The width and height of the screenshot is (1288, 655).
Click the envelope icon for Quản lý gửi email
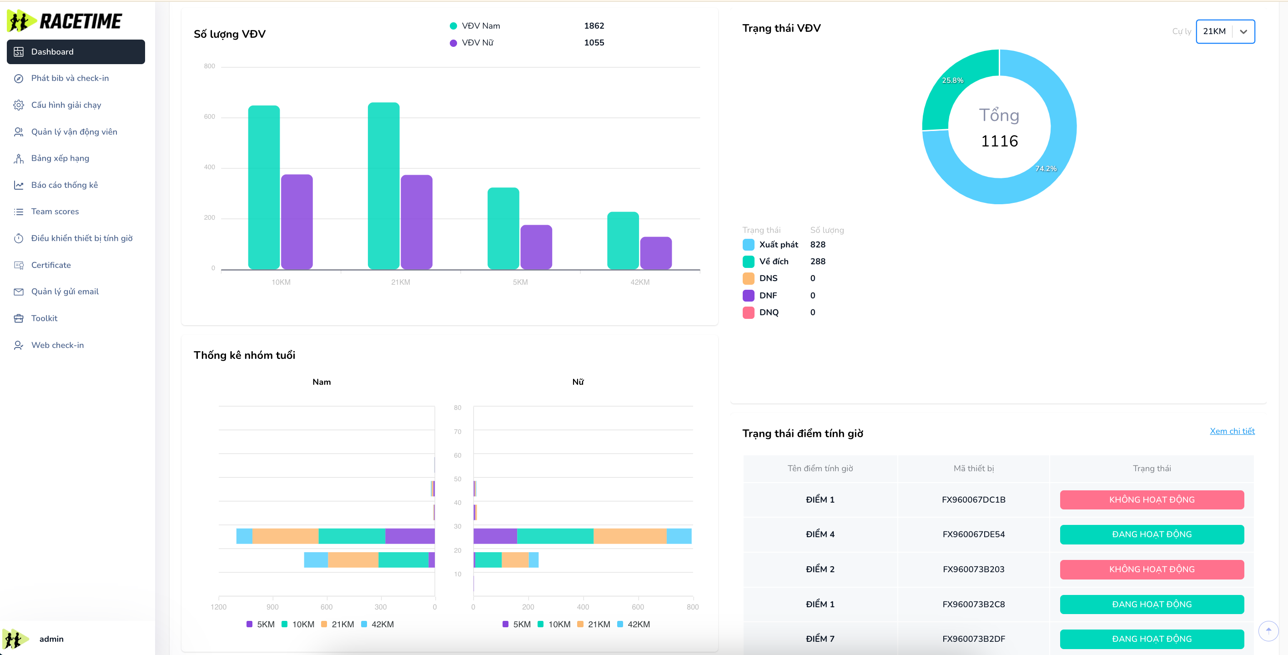pyautogui.click(x=19, y=292)
